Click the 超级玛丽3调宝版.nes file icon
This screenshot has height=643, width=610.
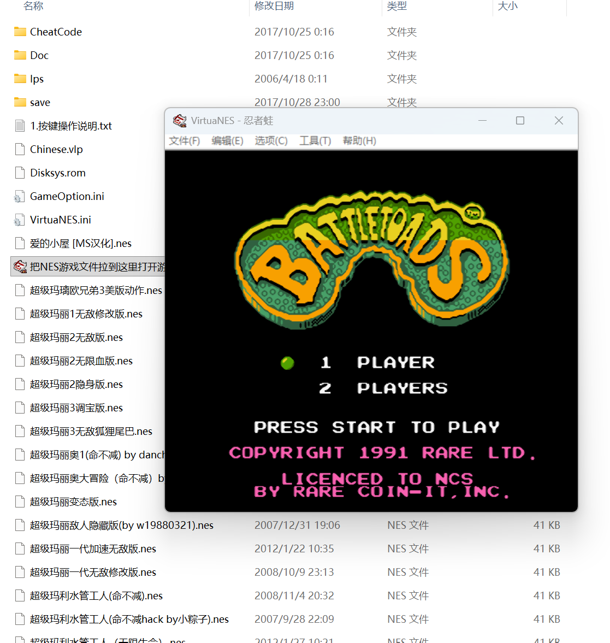20,408
